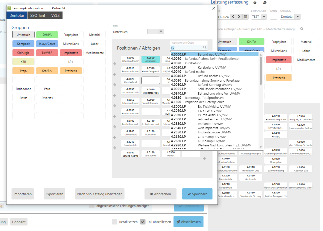The width and height of the screenshot is (323, 231).
Task: Open the Leistungserfassung settings gear
Action: pos(255,3)
